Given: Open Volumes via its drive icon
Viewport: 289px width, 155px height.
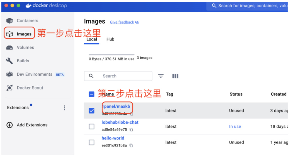Looking at the screenshot, I should (x=10, y=47).
